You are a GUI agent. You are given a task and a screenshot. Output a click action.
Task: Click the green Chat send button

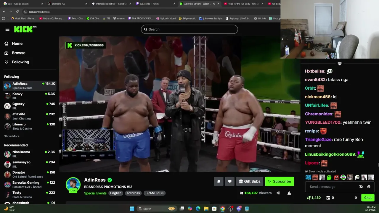coord(368,198)
